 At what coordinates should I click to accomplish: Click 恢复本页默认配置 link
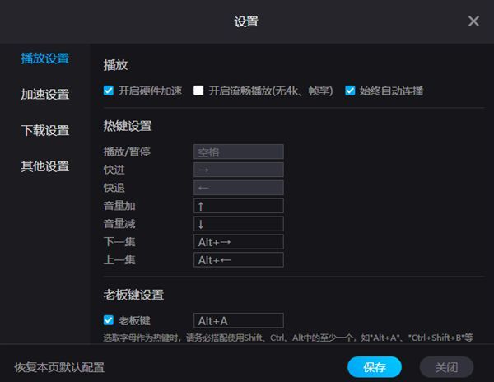[59, 367]
